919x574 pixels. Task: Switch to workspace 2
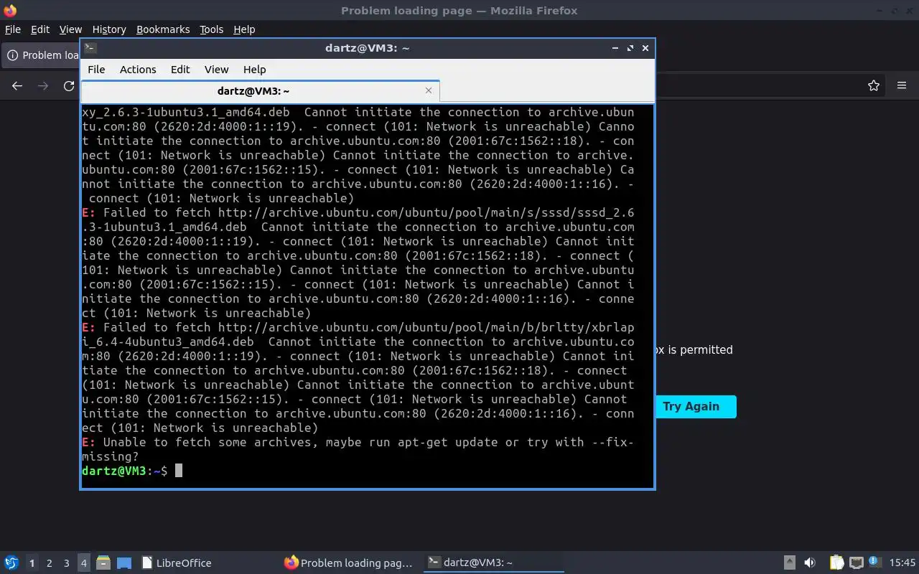click(x=49, y=563)
